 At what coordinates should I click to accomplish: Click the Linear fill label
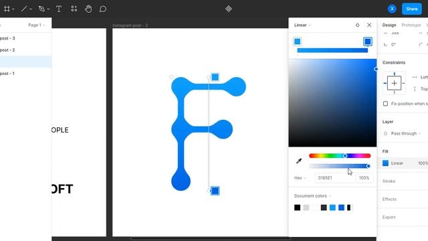(x=397, y=163)
